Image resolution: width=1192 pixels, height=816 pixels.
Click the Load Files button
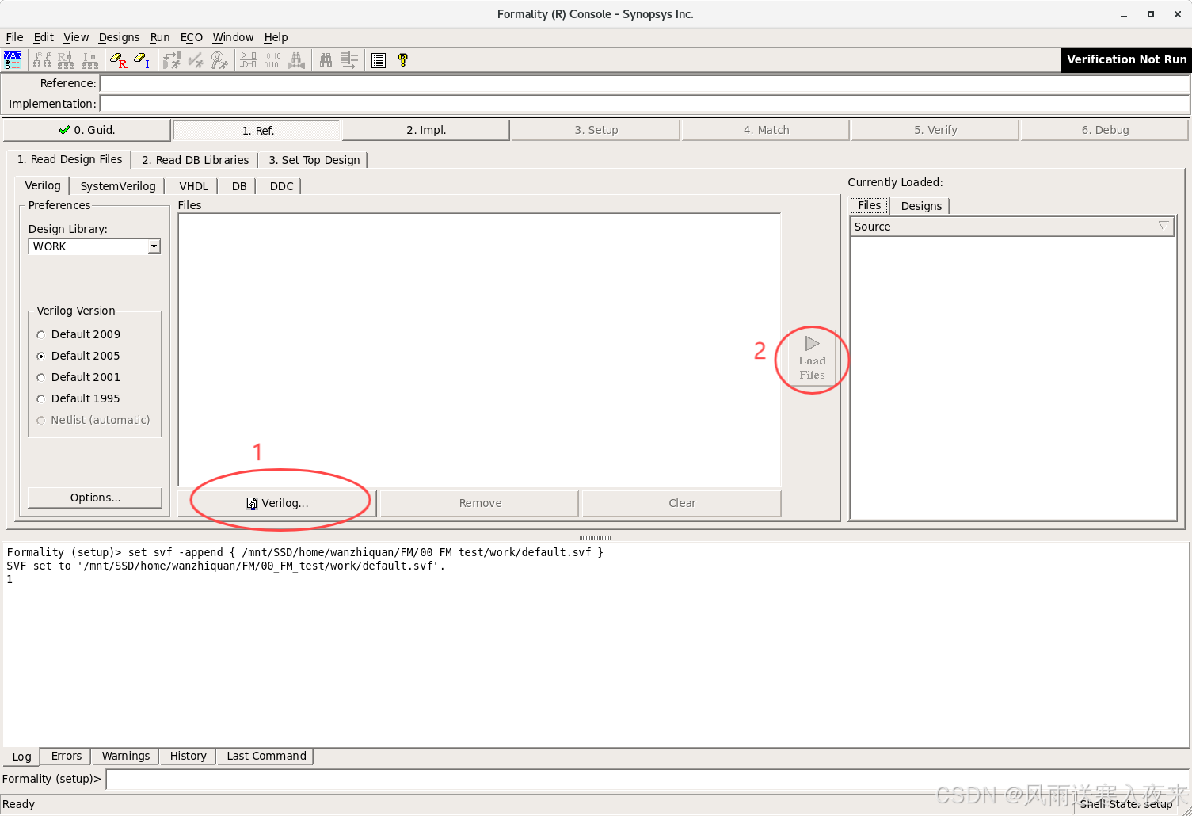click(811, 359)
